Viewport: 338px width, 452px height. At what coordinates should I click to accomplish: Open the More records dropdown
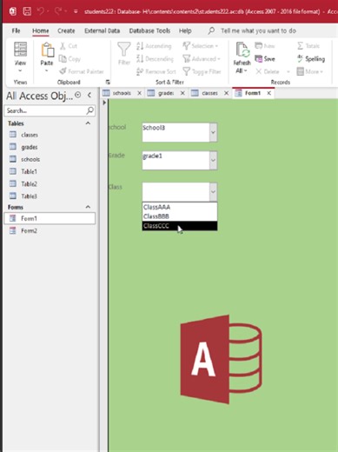pyautogui.click(x=309, y=71)
